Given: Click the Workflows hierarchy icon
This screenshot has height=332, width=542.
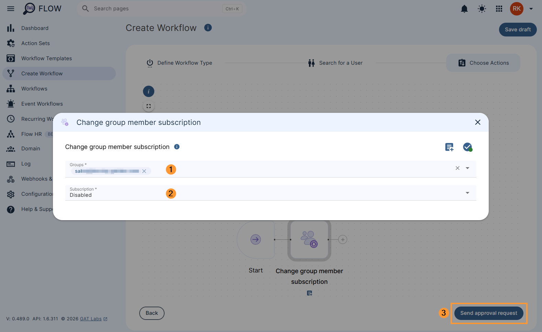Looking at the screenshot, I should tap(11, 89).
